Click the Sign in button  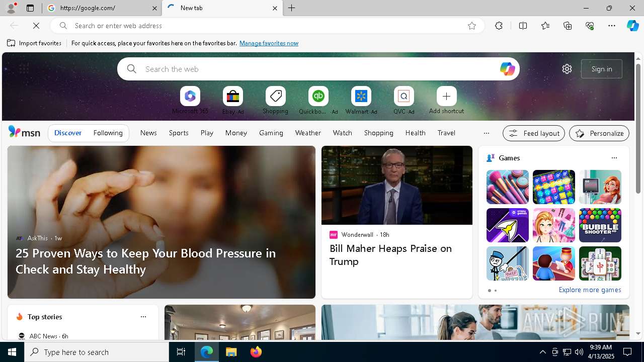[602, 69]
